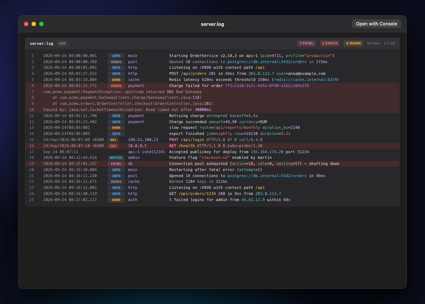
Task: Click "Retrying charge" message on line 11
Action: [x=213, y=116]
